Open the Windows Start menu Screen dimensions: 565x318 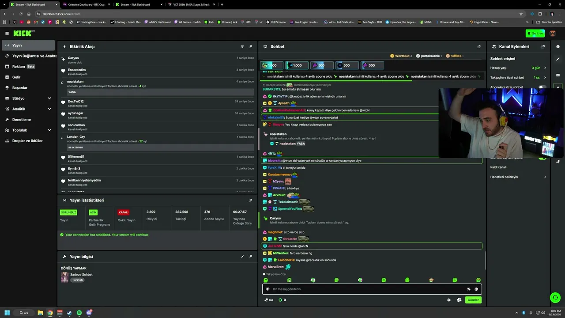(x=7, y=313)
